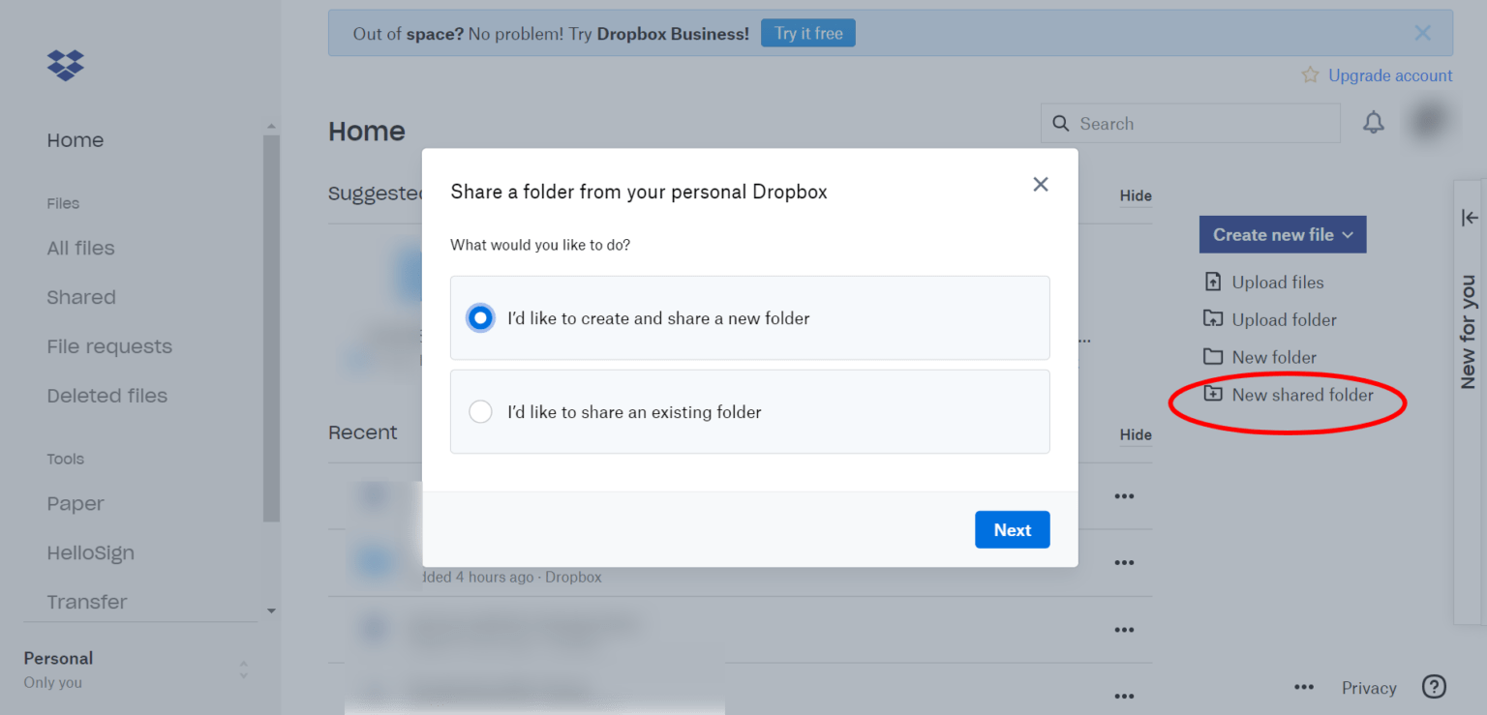This screenshot has height=715, width=1487.
Task: Click Next in the share dialog
Action: [1012, 529]
